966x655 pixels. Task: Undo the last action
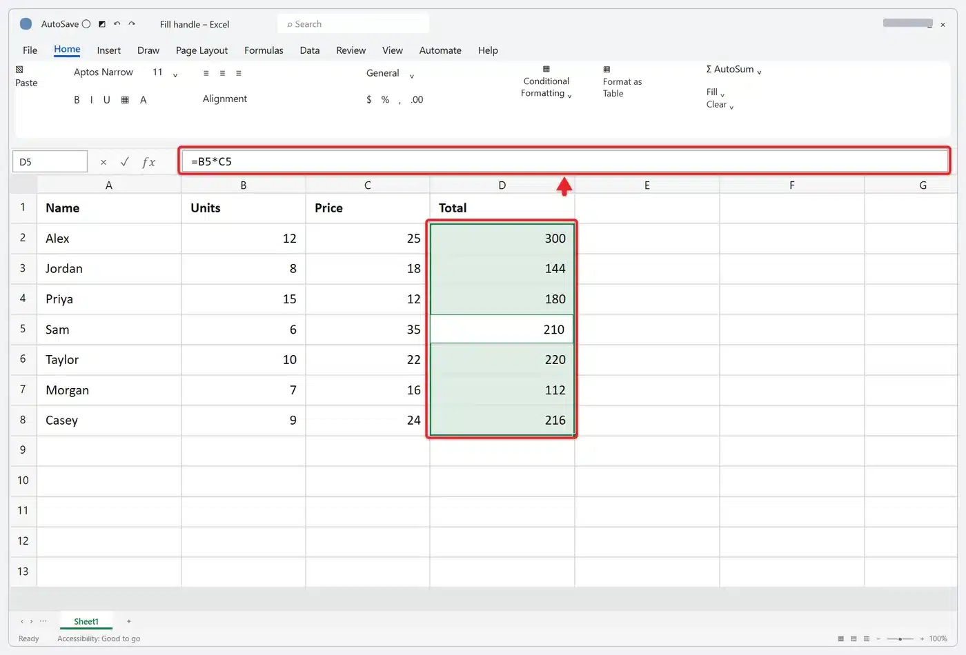click(x=117, y=24)
